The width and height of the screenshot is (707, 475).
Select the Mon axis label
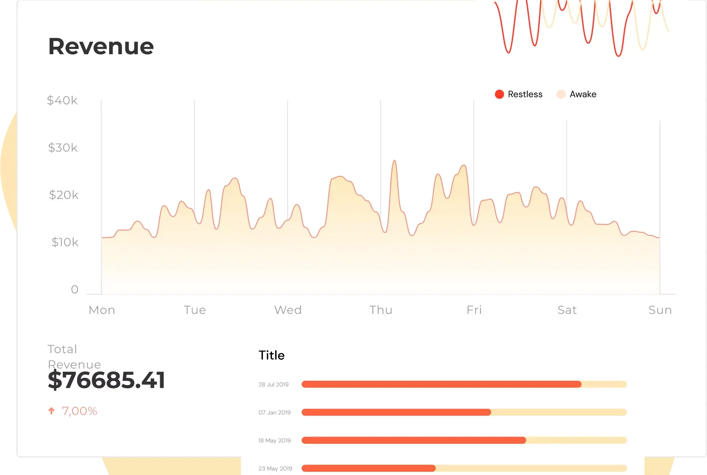[102, 310]
